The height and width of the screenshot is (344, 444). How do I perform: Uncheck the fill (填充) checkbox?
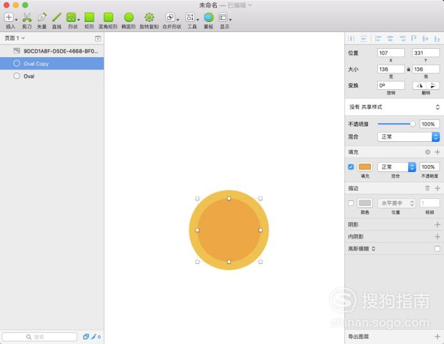tap(351, 167)
